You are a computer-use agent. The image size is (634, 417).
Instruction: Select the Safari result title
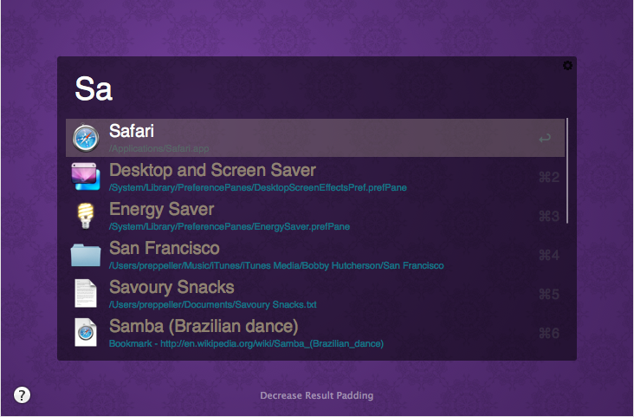click(x=132, y=132)
